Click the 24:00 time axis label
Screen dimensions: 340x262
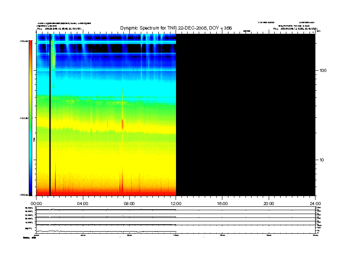(x=315, y=203)
